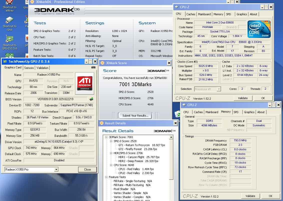Switch to CPU tab in lower CPU-Z
This screenshot has height=201, width=283.
(186, 112)
